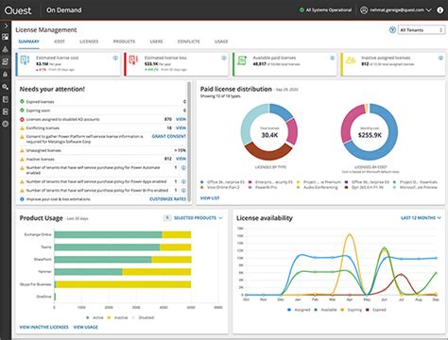
Task: Click the Office 365 Enterprise E5 legend swatch
Action: click(202, 182)
